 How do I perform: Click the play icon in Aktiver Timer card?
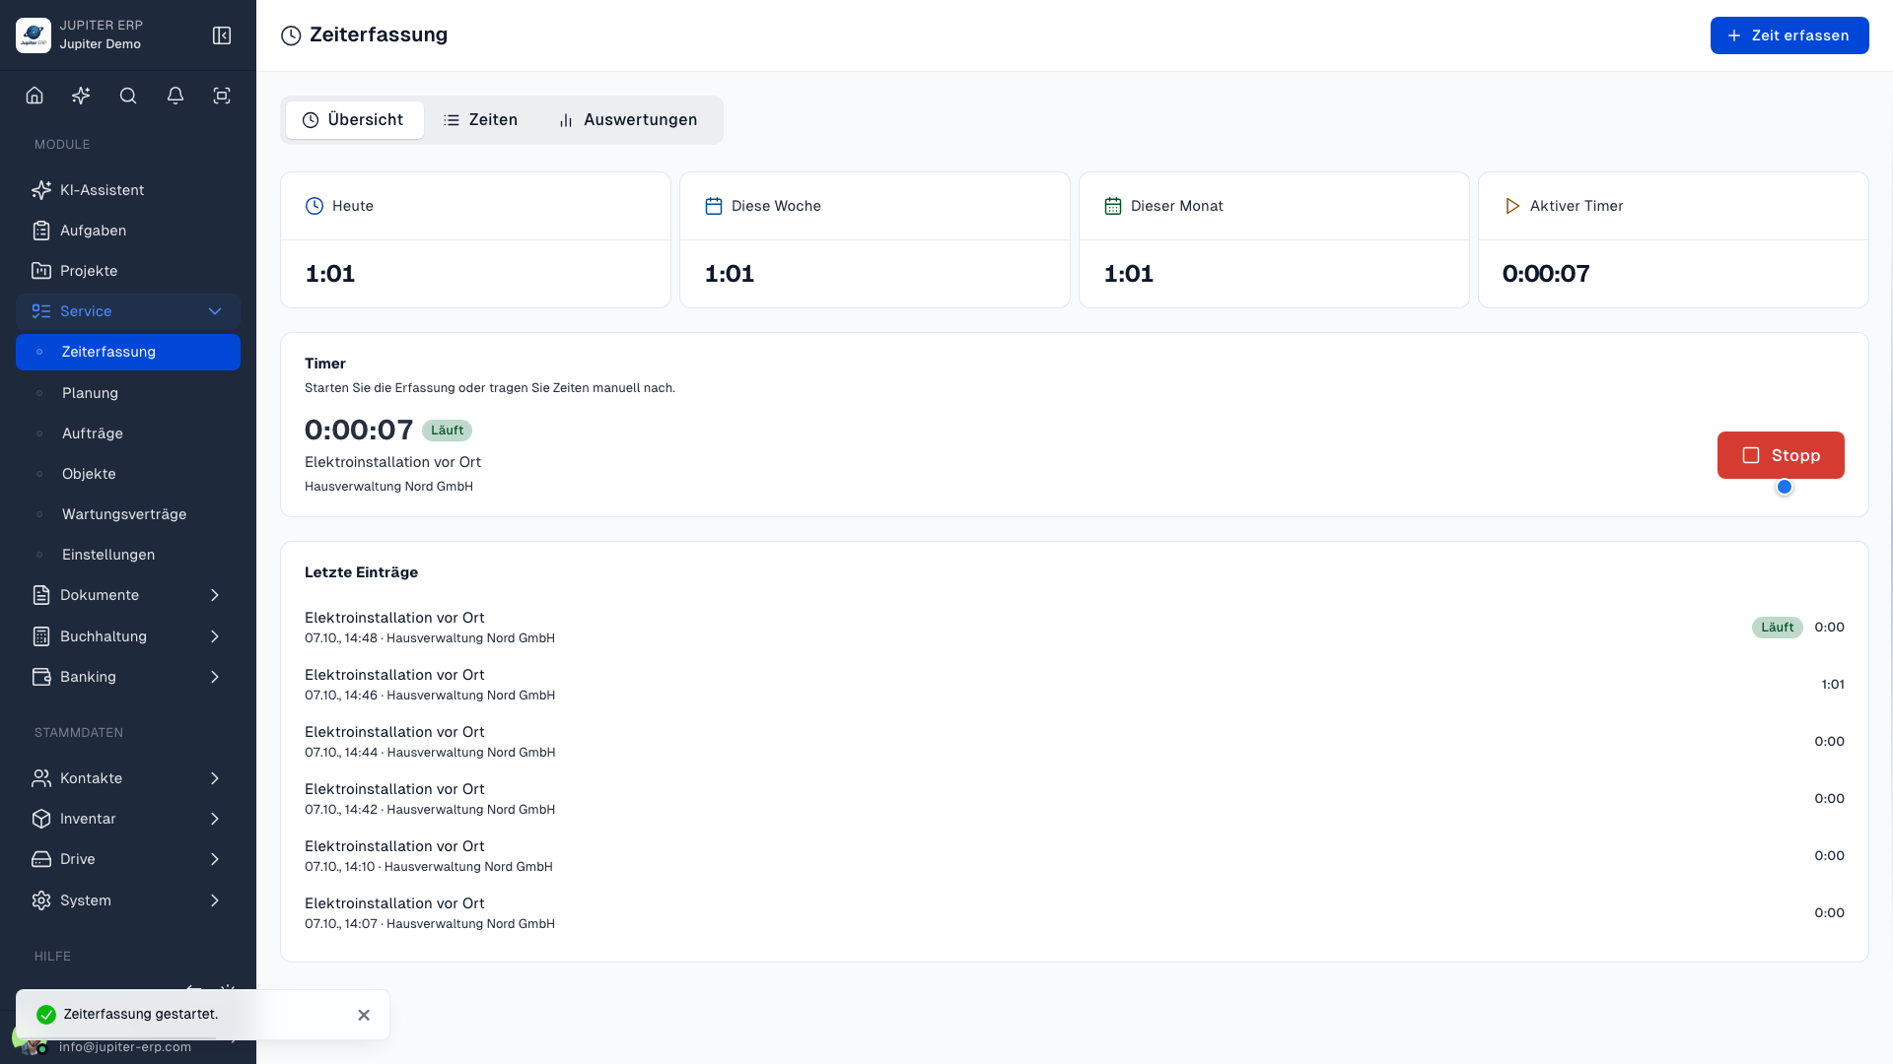pyautogui.click(x=1512, y=206)
